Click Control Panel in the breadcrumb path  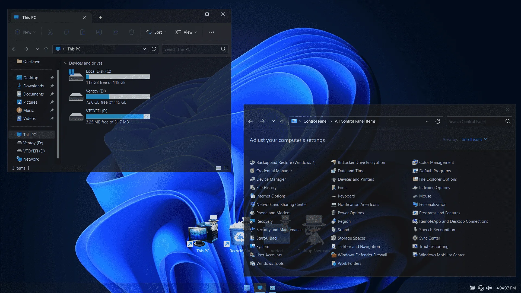[315, 121]
